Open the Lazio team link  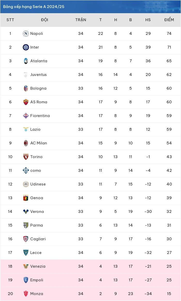[x=35, y=129]
